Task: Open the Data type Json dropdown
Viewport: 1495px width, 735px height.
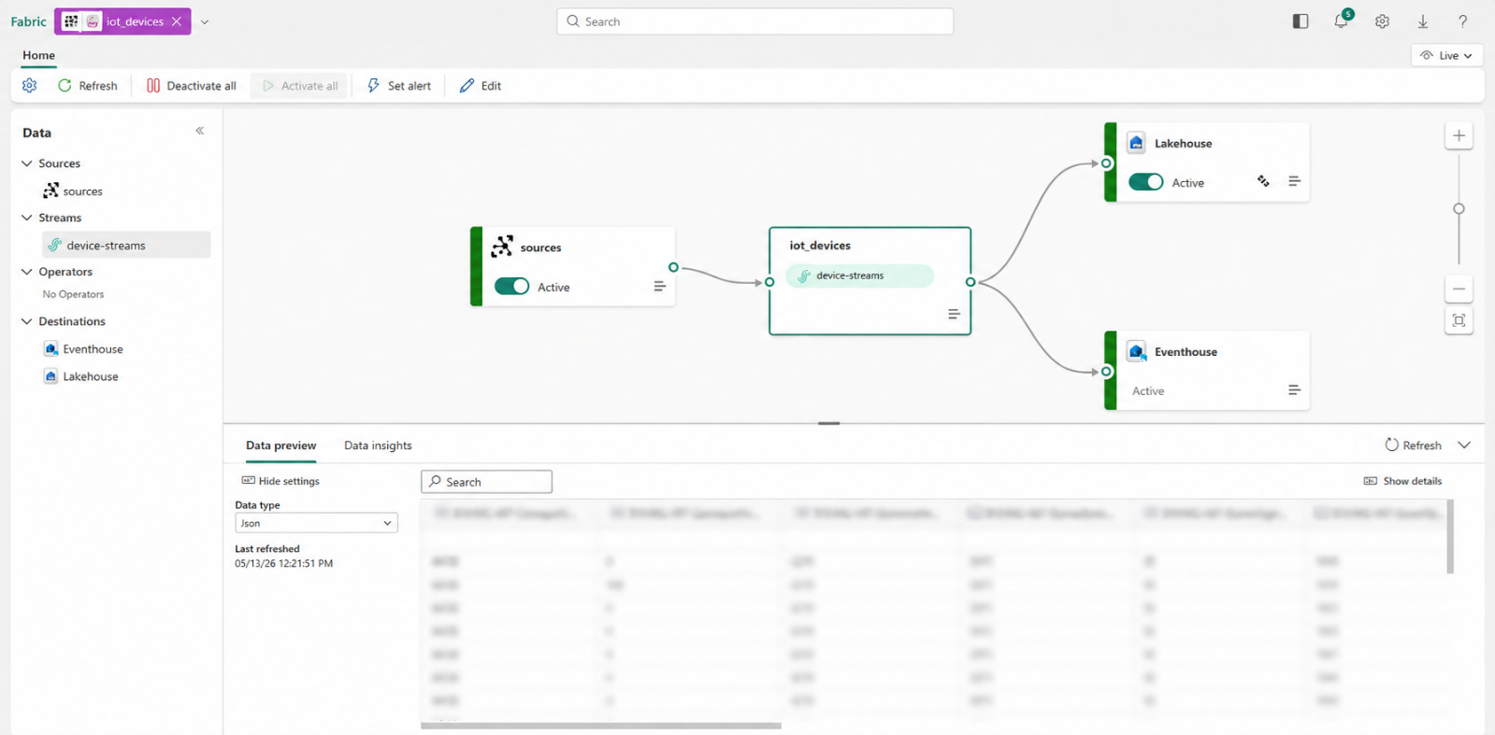Action: [316, 524]
